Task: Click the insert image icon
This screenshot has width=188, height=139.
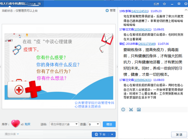Action: (139, 109)
